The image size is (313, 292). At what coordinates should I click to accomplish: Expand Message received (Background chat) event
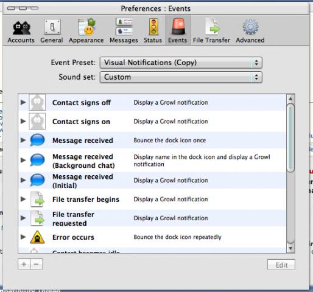click(x=23, y=160)
